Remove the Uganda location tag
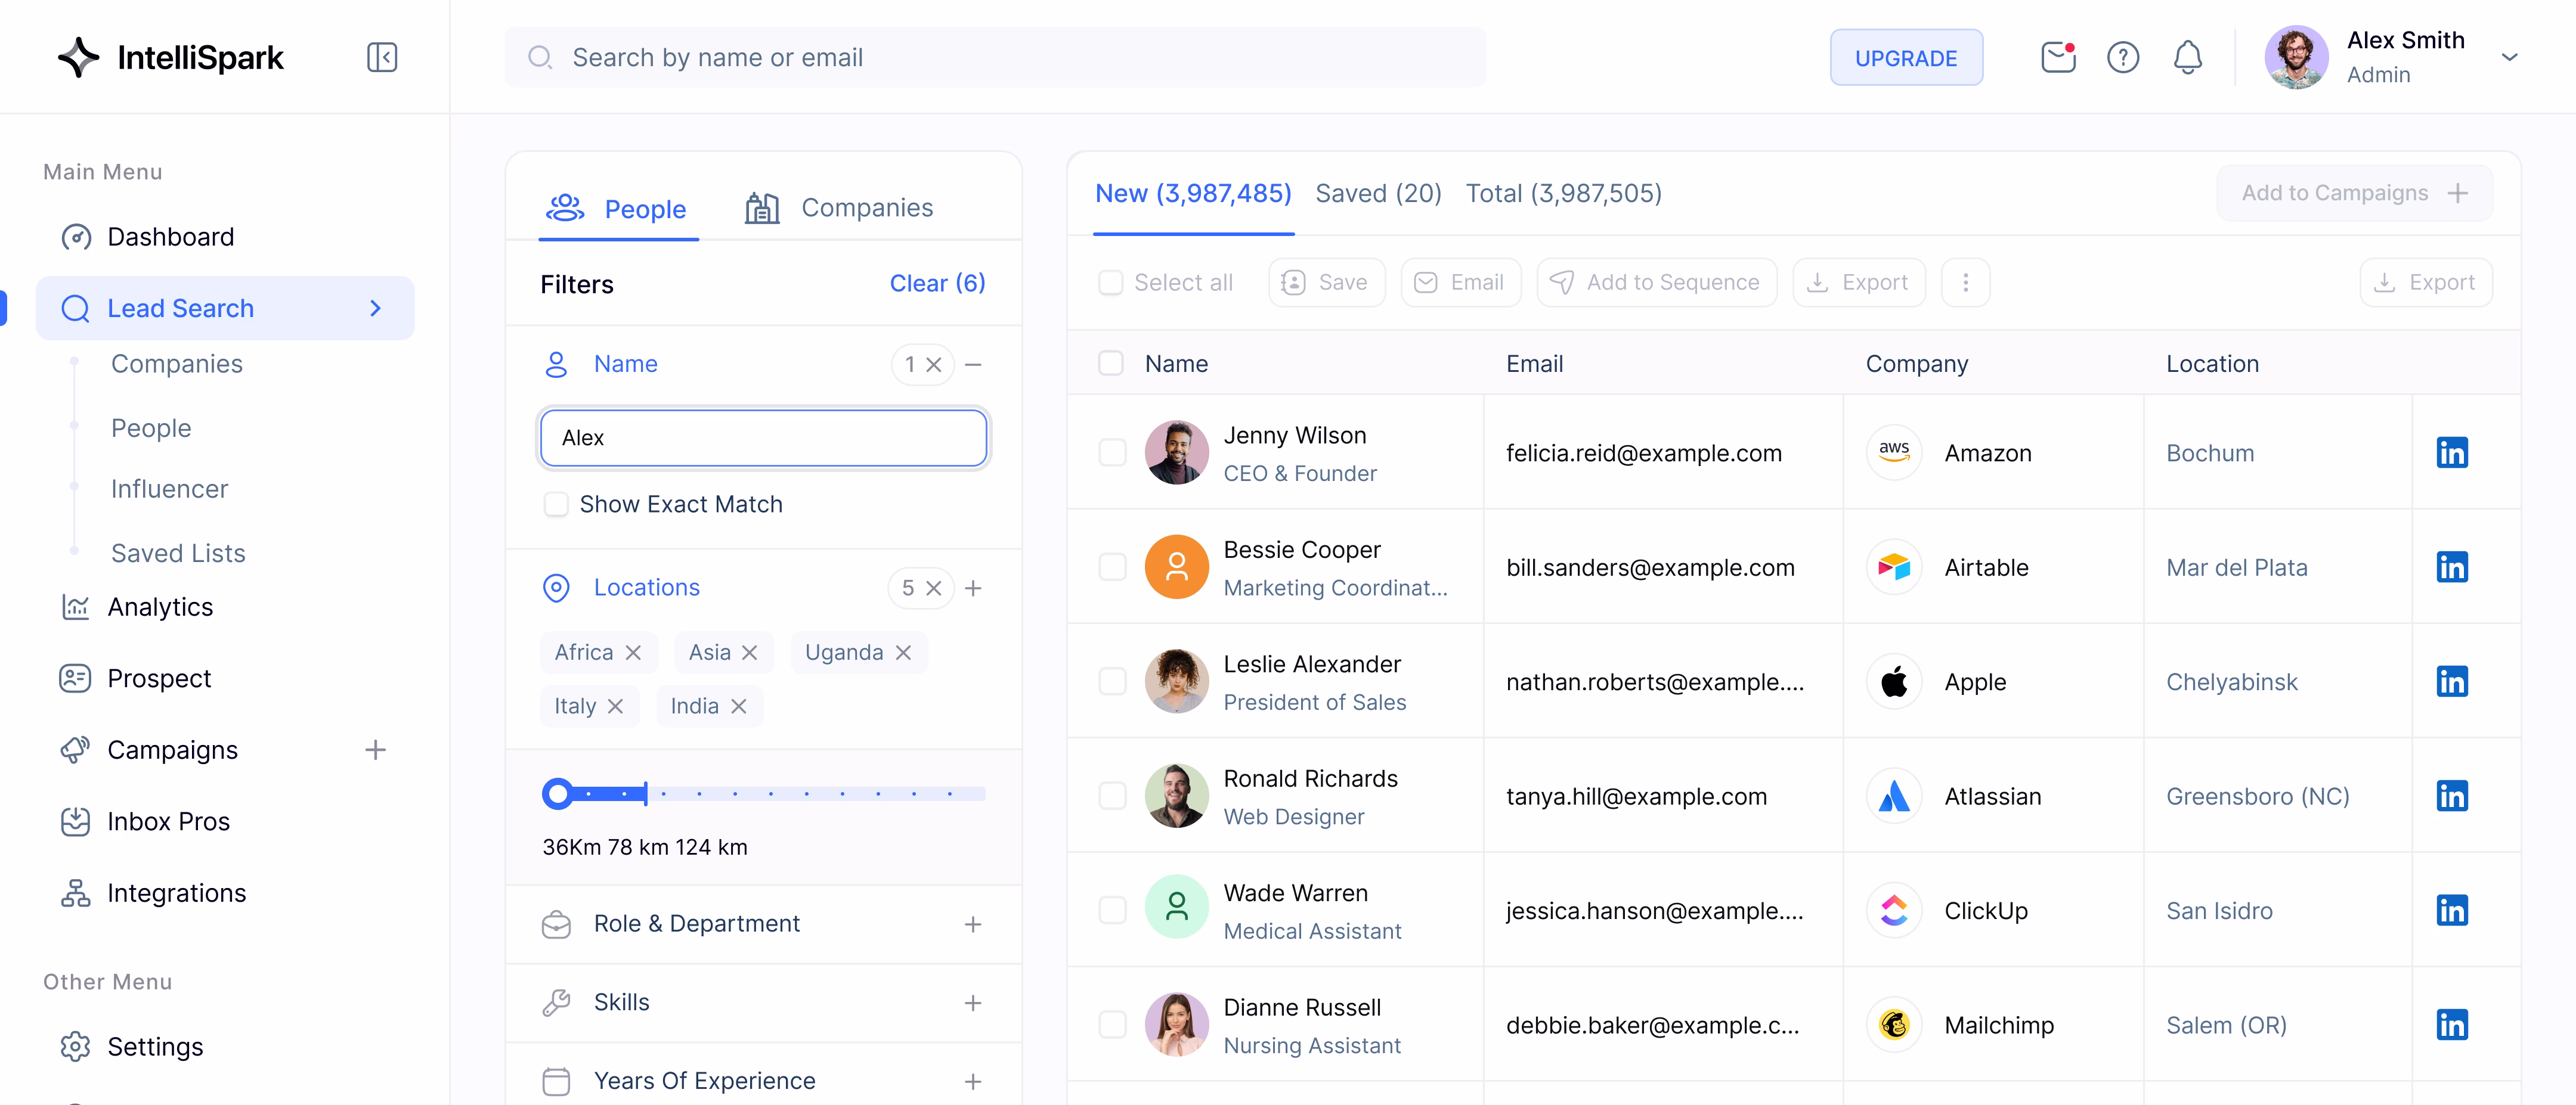This screenshot has height=1105, width=2576. pos(903,653)
